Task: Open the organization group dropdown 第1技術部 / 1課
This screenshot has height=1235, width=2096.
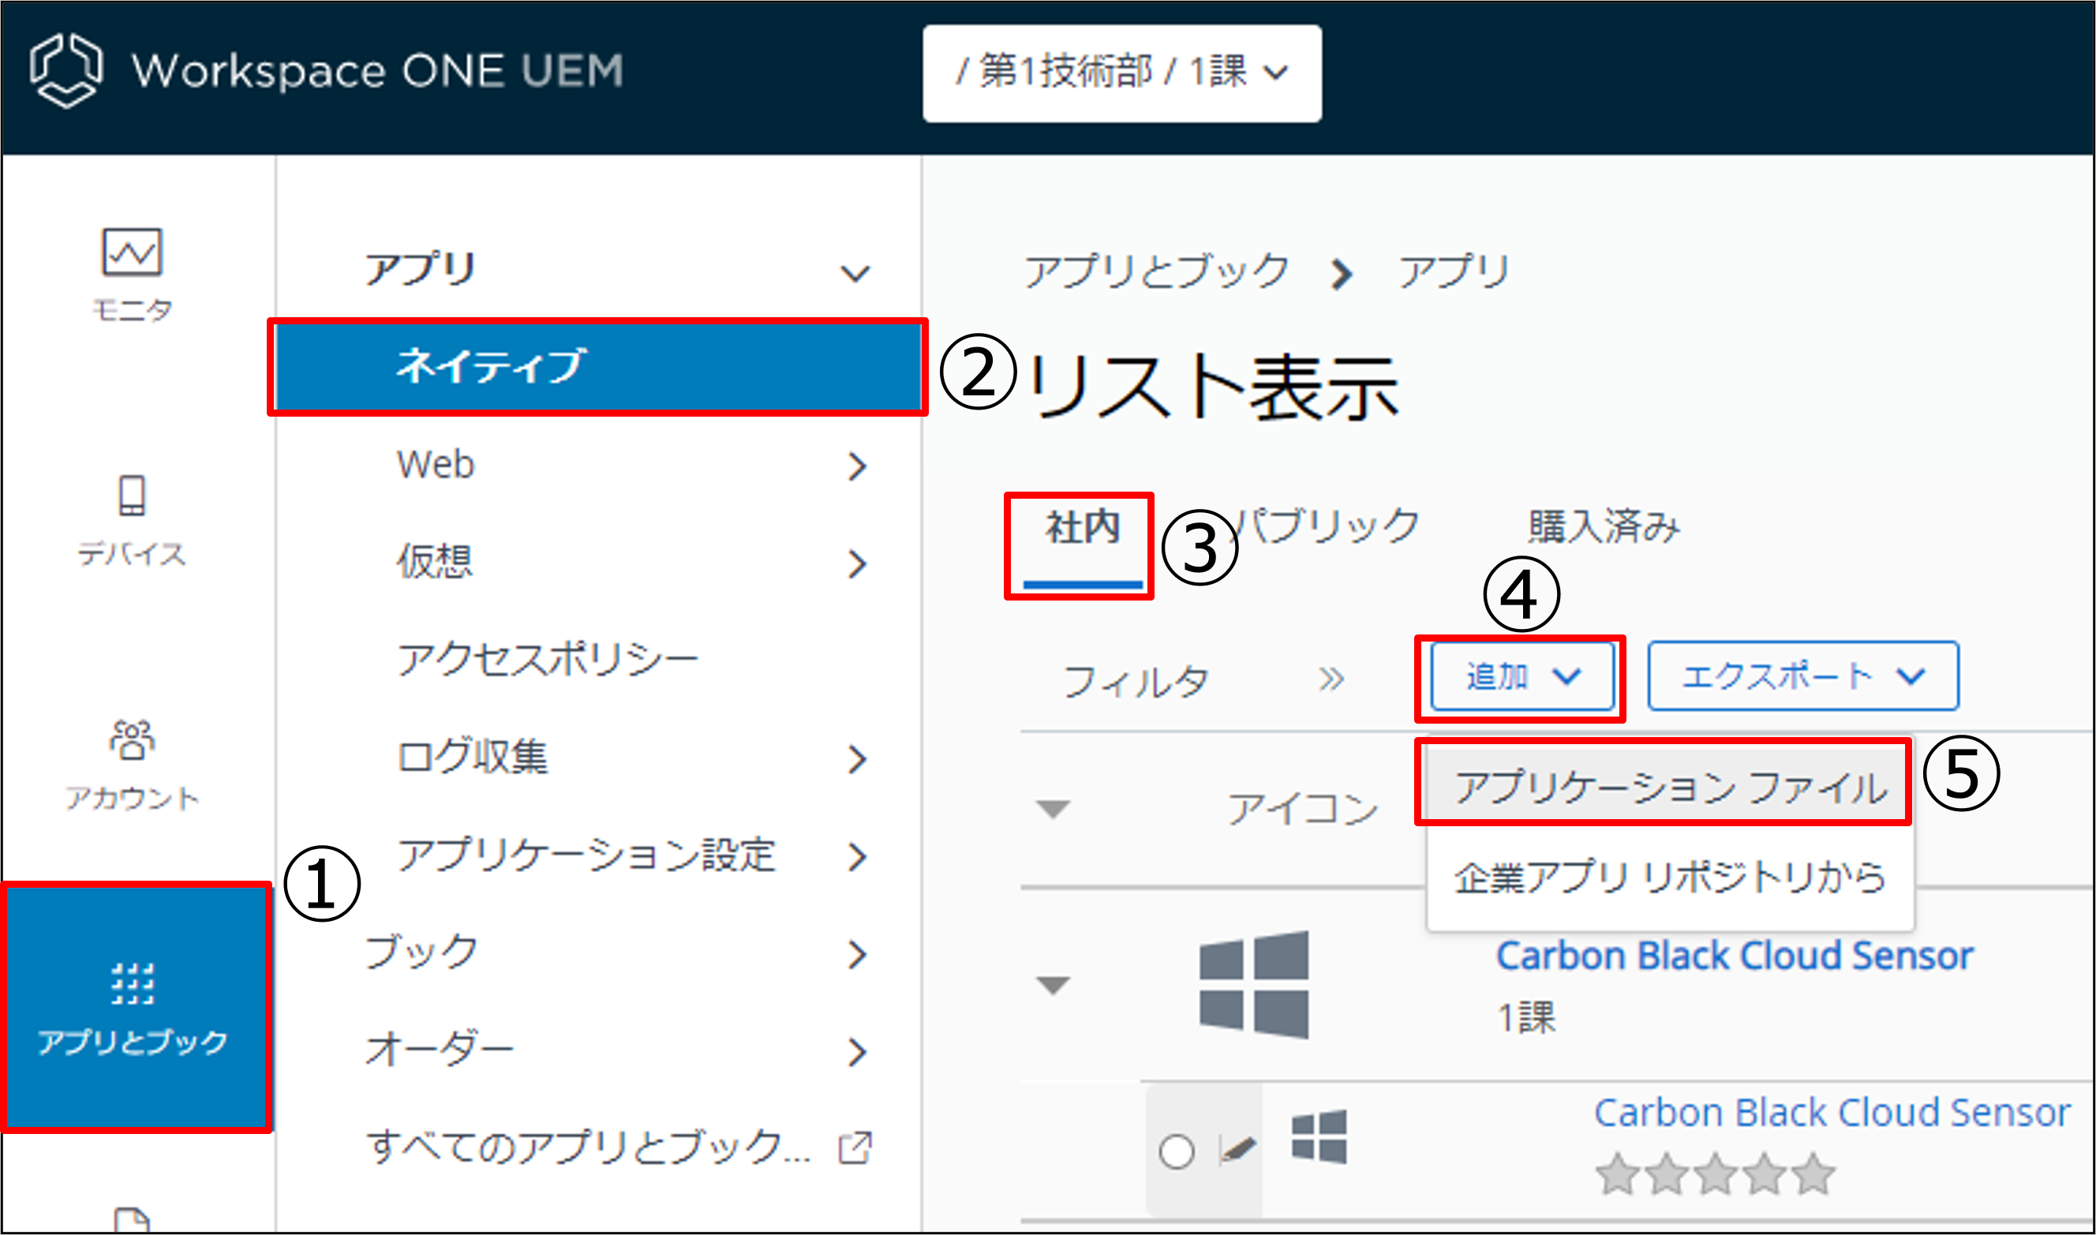Action: pyautogui.click(x=1121, y=73)
